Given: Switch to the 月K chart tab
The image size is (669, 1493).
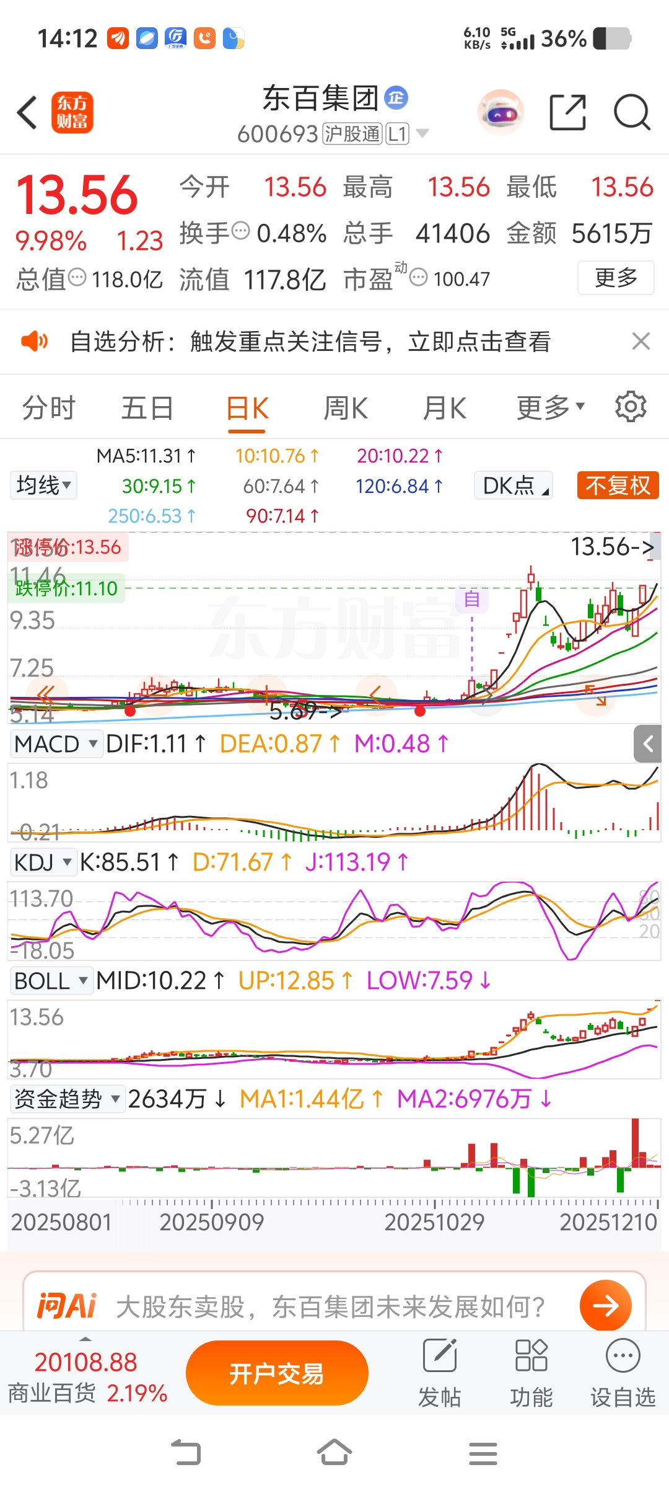Looking at the screenshot, I should coord(445,408).
